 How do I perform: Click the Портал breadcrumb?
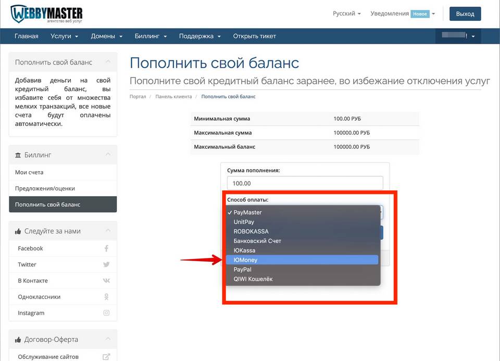[x=137, y=96]
